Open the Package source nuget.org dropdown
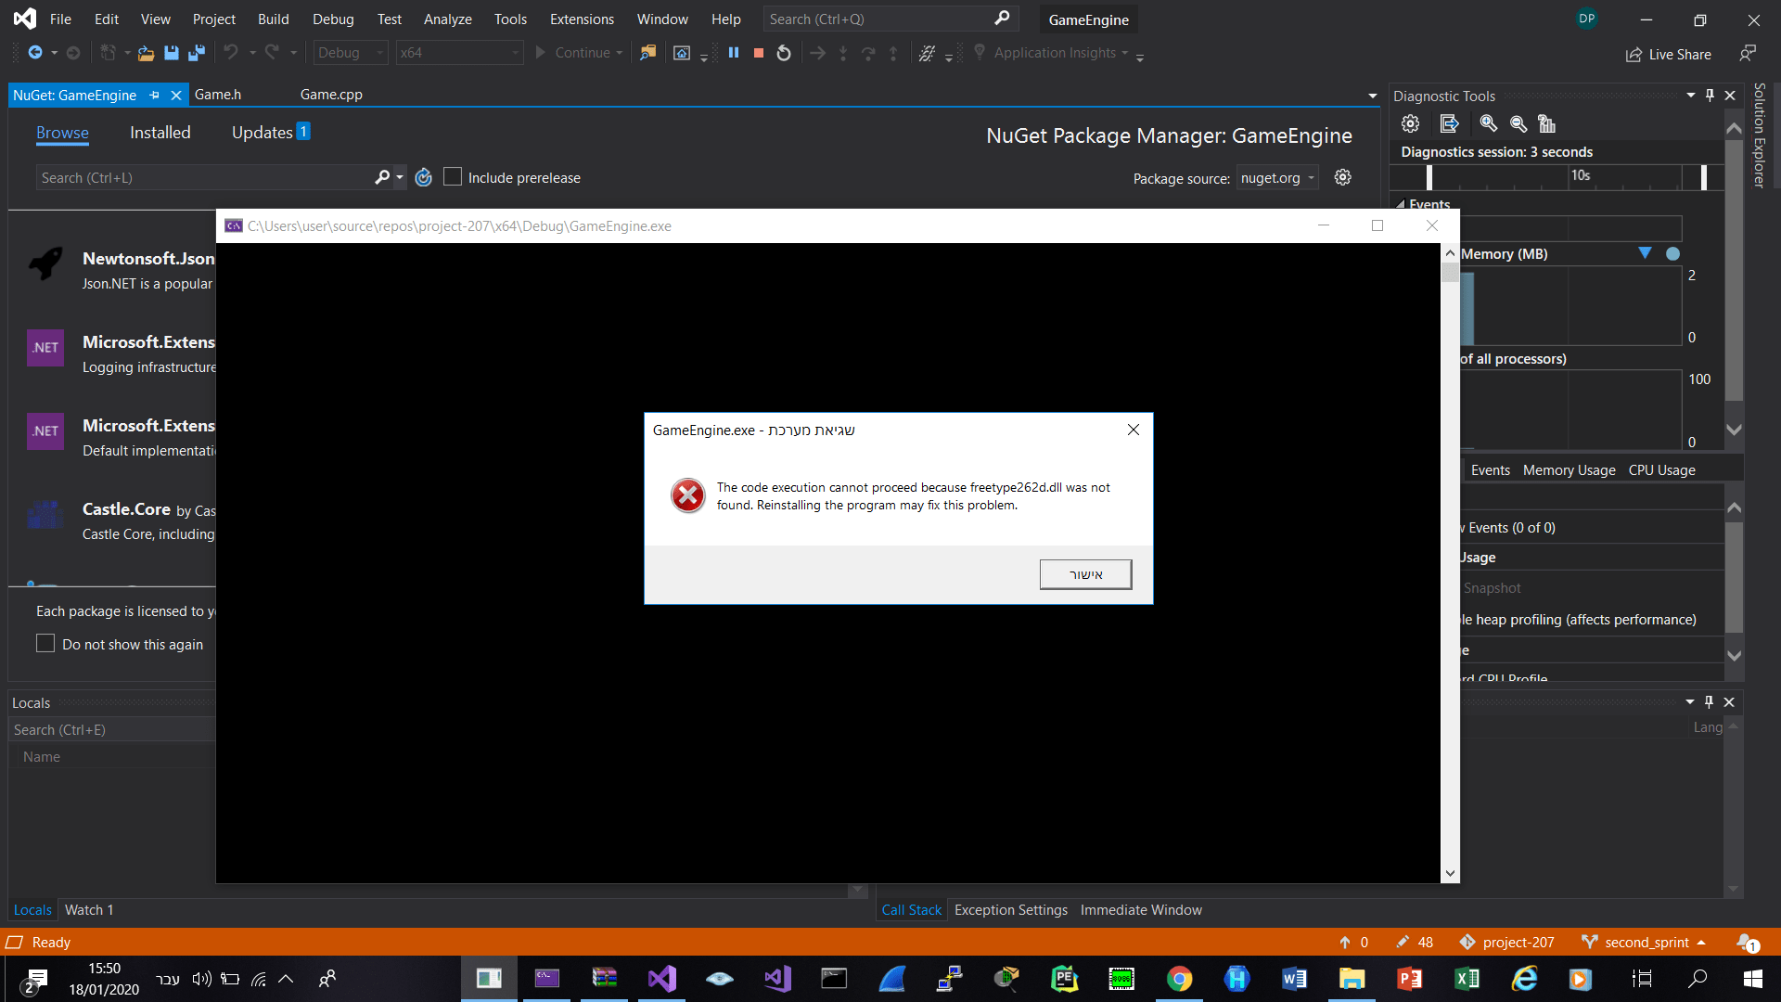The height and width of the screenshot is (1002, 1781). (x=1277, y=178)
